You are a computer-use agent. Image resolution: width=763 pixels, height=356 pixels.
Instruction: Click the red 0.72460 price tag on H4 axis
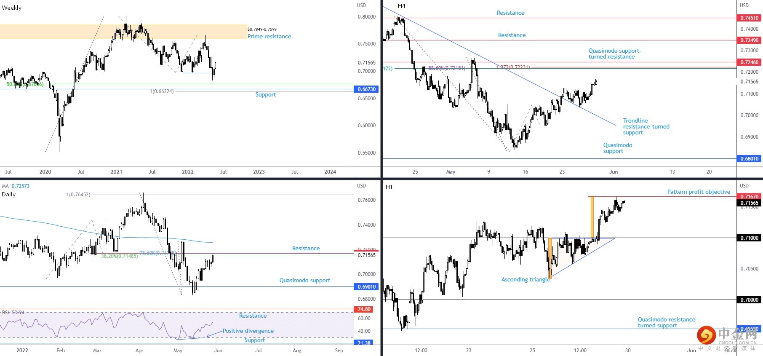tap(750, 62)
